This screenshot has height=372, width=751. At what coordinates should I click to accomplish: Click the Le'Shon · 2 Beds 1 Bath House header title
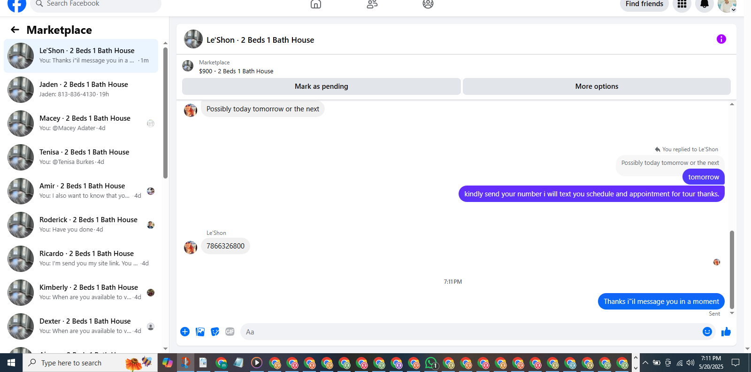261,40
